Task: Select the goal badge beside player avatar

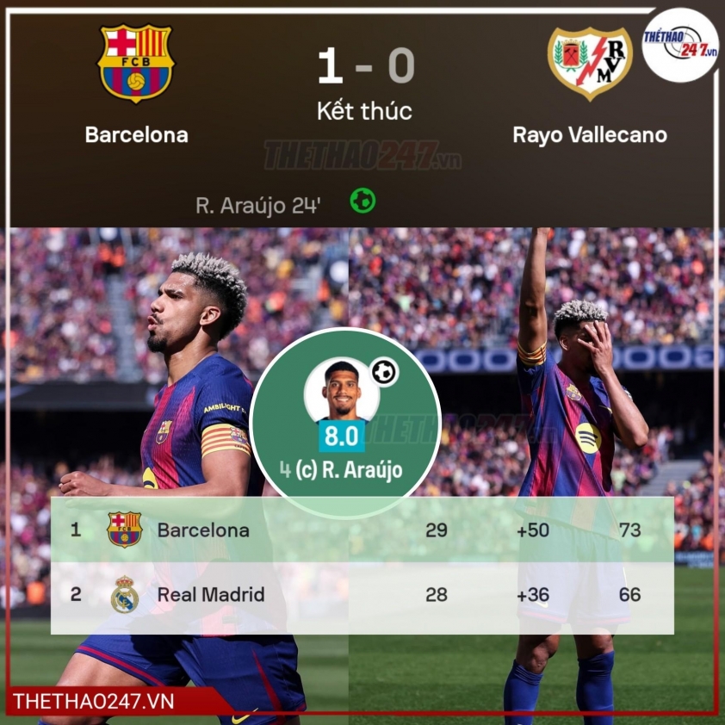Action: tap(384, 372)
